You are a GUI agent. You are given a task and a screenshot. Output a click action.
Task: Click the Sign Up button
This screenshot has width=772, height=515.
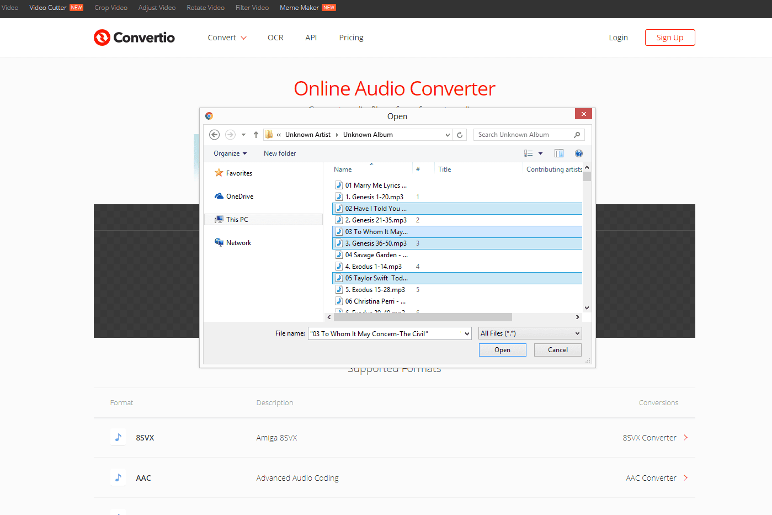pos(670,38)
